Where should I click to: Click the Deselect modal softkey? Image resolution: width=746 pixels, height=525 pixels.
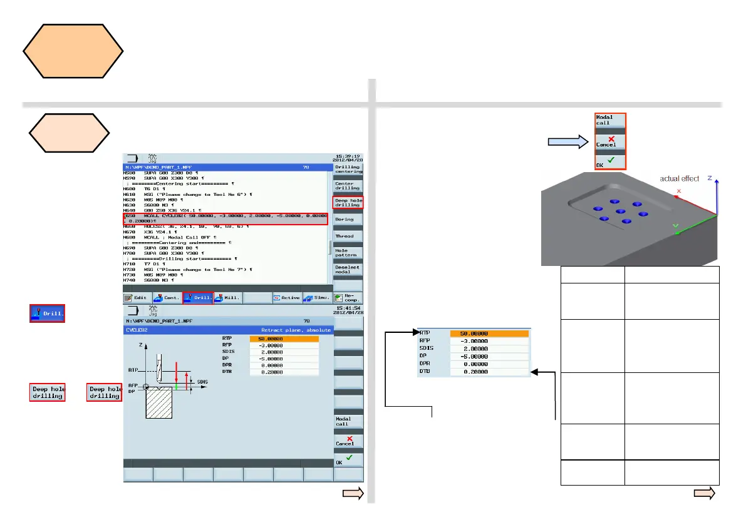[x=348, y=270]
